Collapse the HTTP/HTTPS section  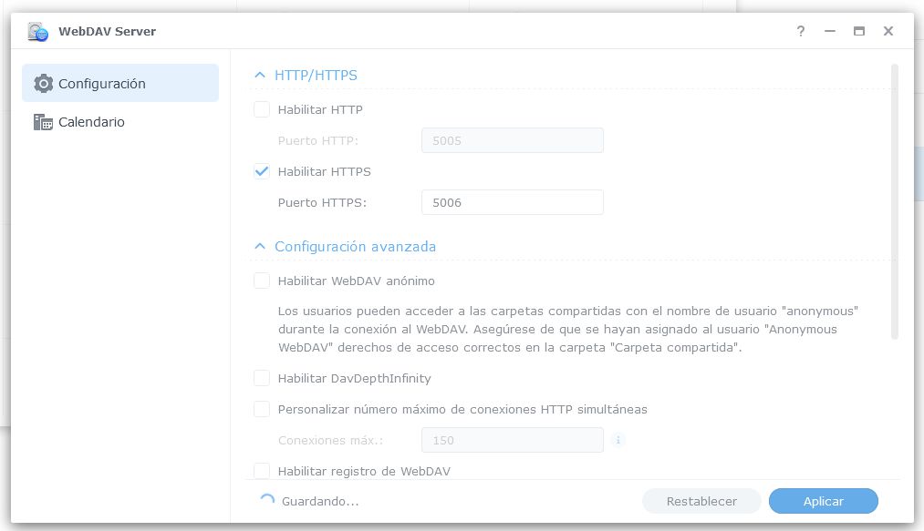(x=260, y=76)
